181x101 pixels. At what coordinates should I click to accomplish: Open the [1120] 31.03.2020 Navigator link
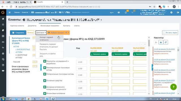164,81
